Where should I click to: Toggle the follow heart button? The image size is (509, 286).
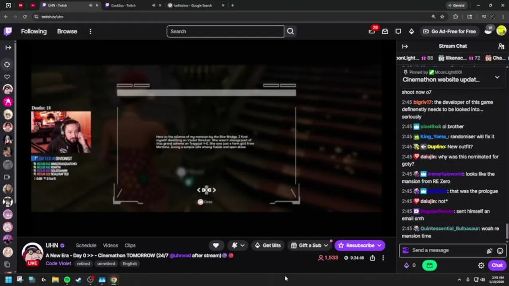pyautogui.click(x=216, y=245)
